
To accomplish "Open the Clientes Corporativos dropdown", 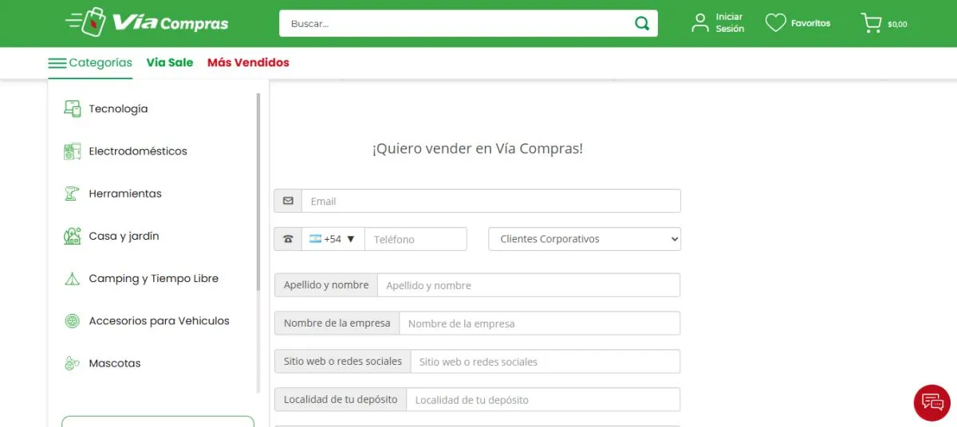I will 584,239.
